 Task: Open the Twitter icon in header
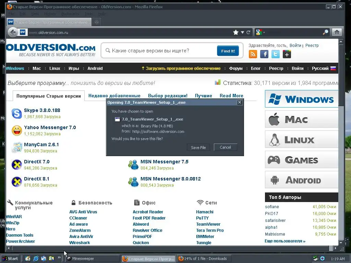click(x=276, y=54)
